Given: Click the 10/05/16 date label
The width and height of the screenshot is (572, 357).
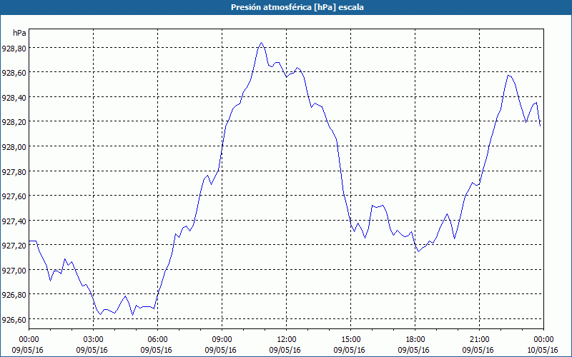Looking at the screenshot, I should pyautogui.click(x=543, y=350).
